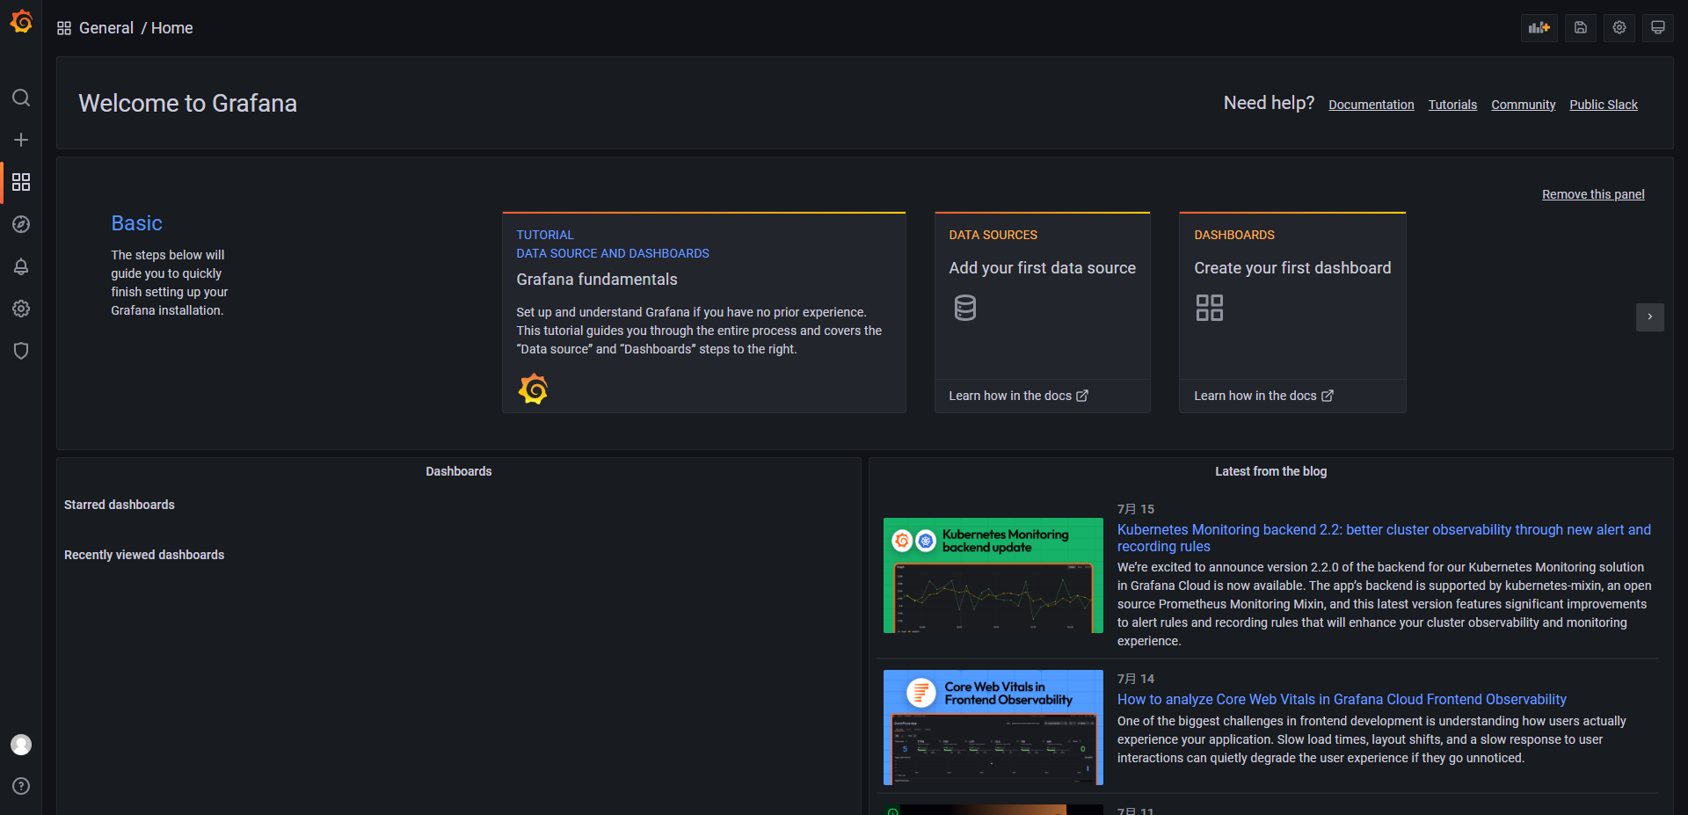Click the grid icon in Dashboards card

point(1210,308)
